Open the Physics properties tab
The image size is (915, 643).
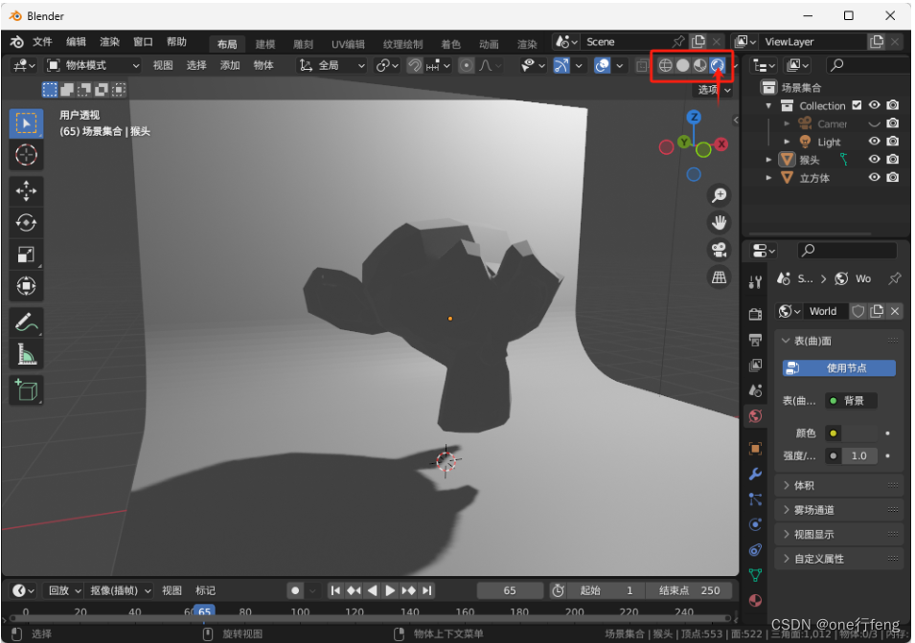point(755,524)
